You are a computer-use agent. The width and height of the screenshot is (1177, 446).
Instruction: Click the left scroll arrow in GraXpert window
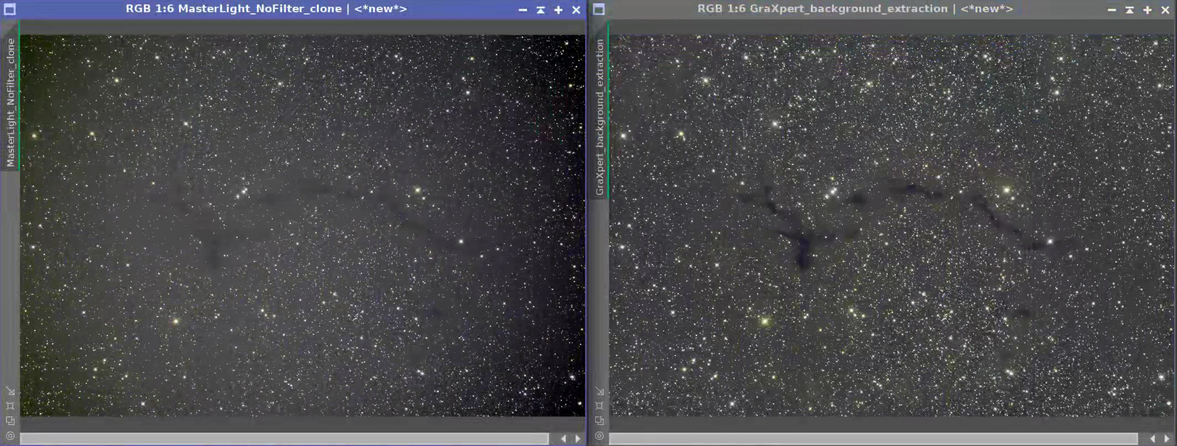pos(1152,439)
